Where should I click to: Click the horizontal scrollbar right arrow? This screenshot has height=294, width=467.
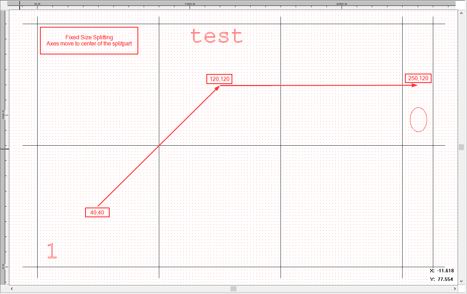[455, 288]
